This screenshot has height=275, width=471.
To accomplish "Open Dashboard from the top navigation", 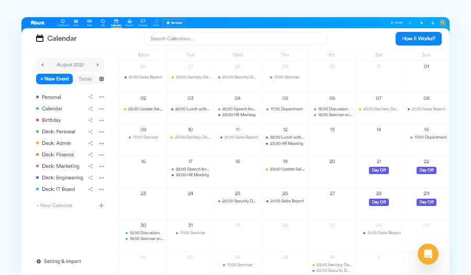I will [63, 23].
